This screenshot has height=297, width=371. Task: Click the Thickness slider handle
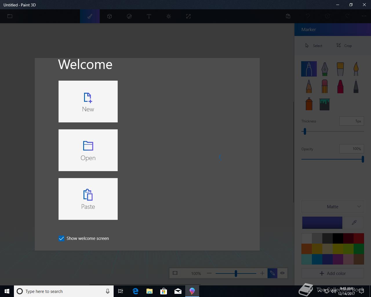pyautogui.click(x=305, y=131)
